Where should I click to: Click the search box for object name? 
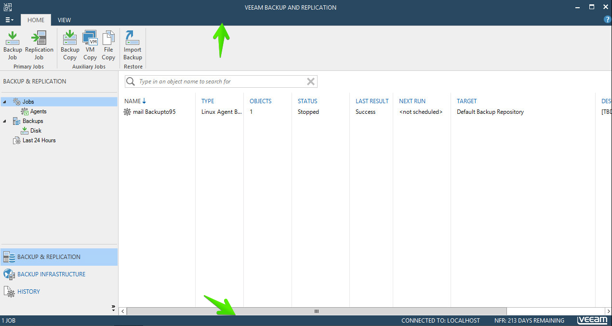click(221, 81)
